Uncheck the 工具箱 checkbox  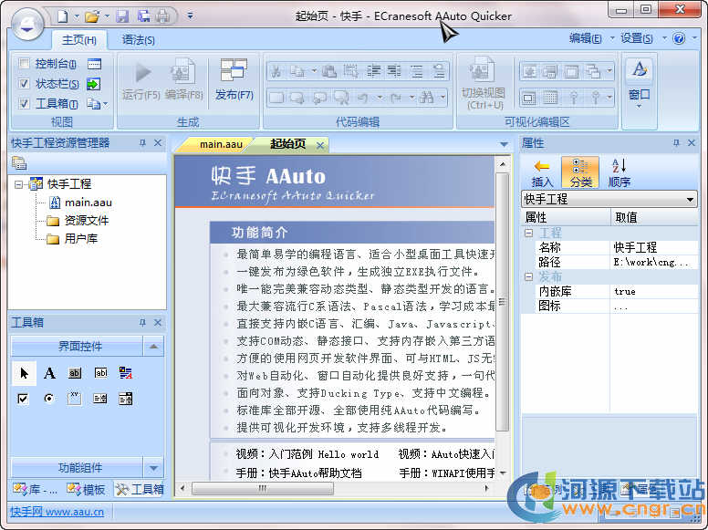tap(24, 104)
